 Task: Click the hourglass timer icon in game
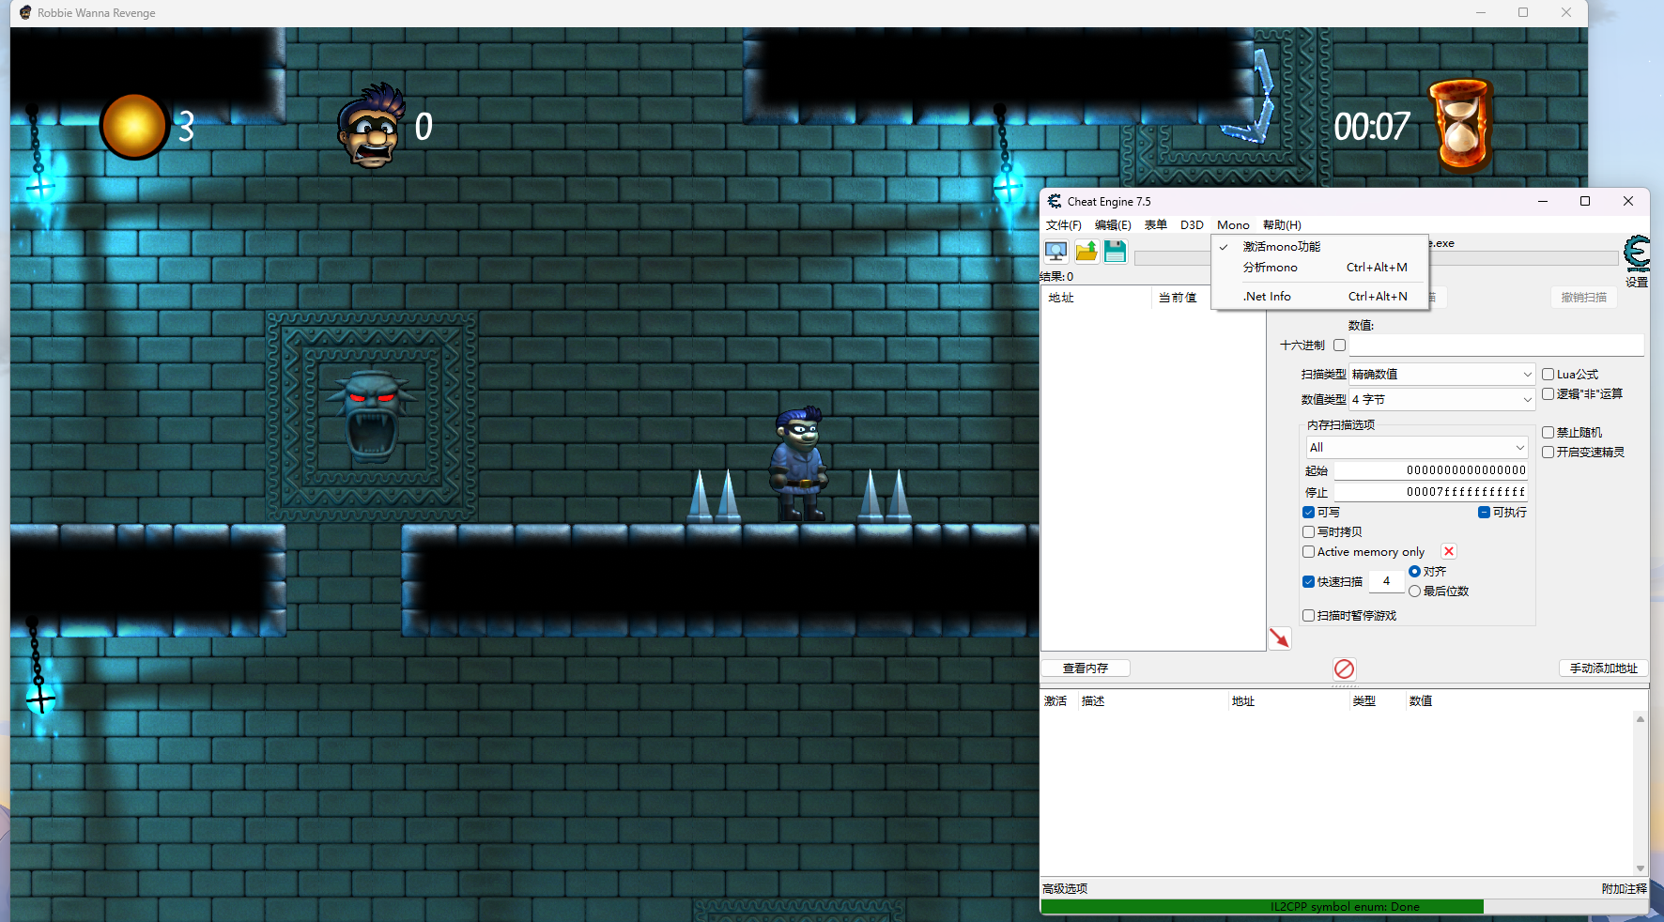(x=1460, y=126)
